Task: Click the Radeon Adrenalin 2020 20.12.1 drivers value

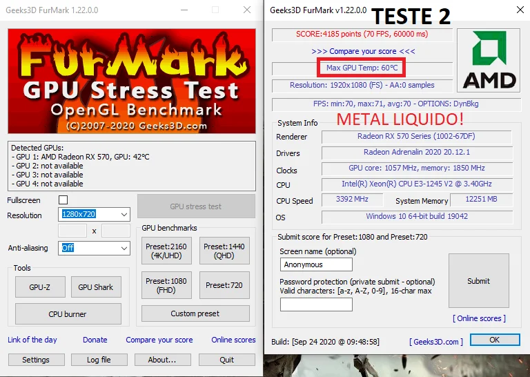Action: (416, 152)
